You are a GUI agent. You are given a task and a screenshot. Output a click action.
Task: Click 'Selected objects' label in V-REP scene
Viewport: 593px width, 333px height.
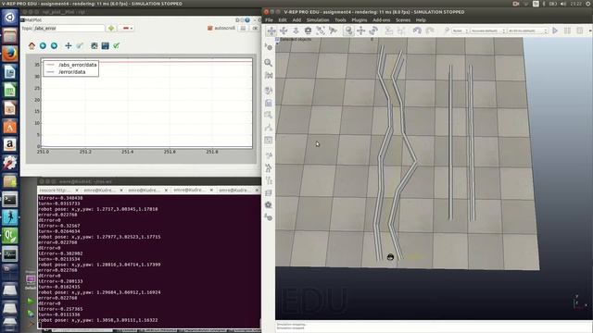click(296, 39)
